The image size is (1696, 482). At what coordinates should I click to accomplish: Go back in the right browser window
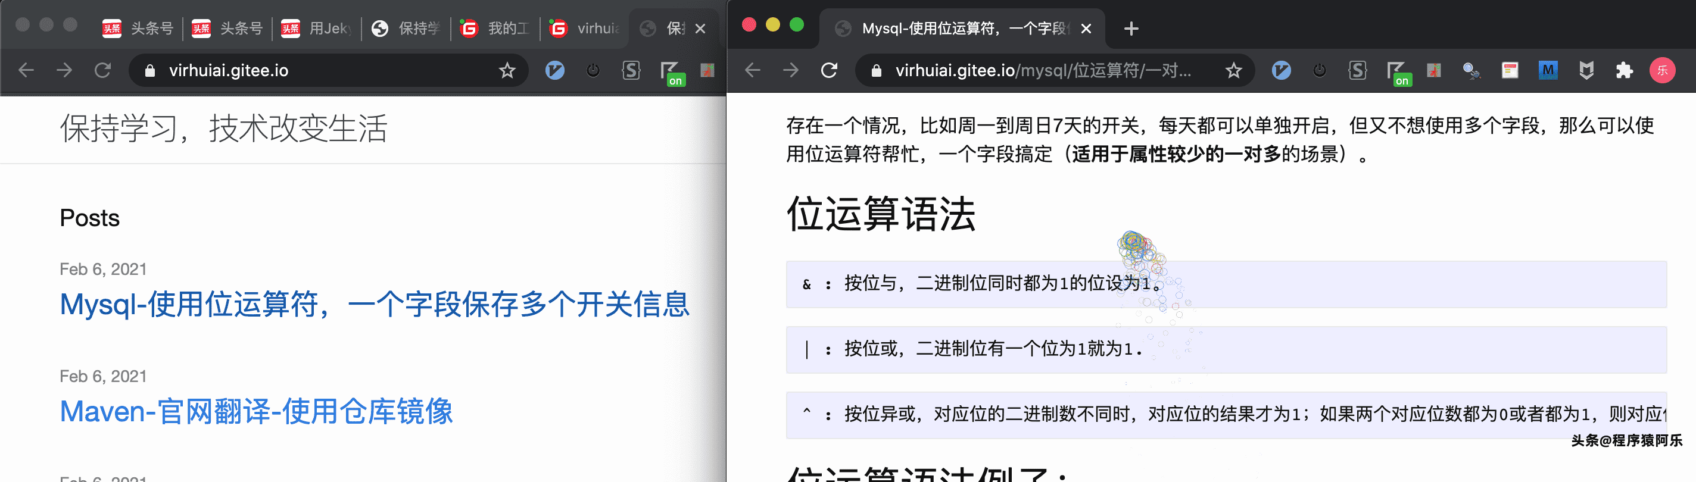click(x=753, y=70)
